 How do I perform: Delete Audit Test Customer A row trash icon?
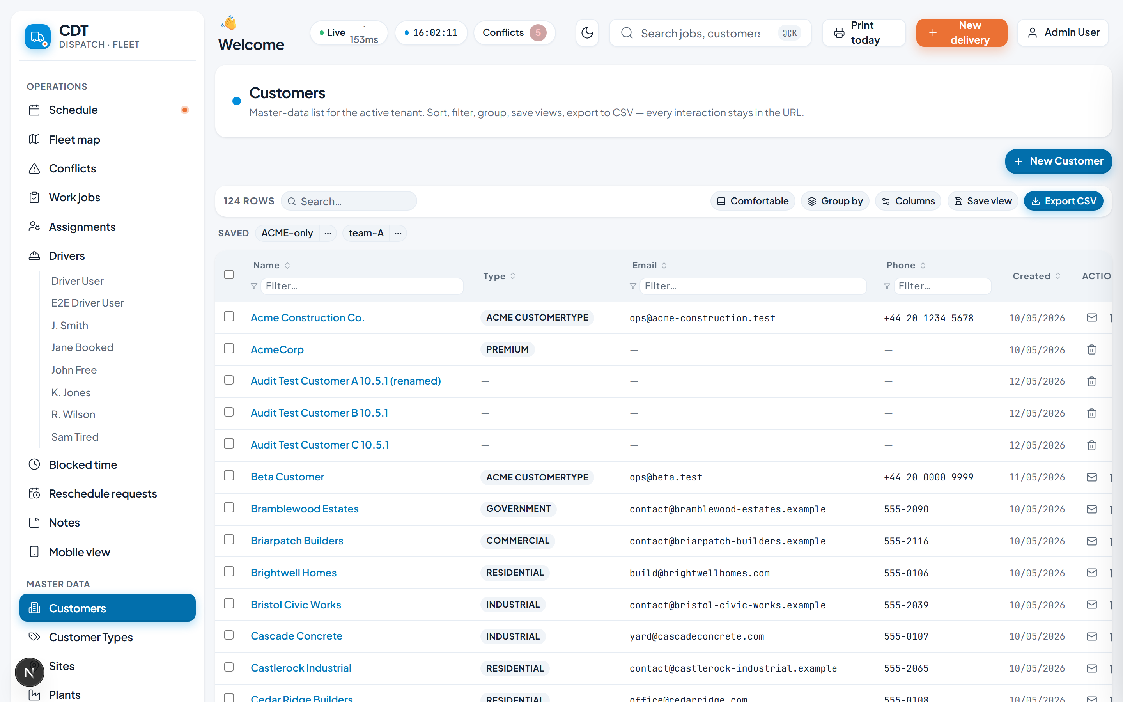click(x=1091, y=381)
